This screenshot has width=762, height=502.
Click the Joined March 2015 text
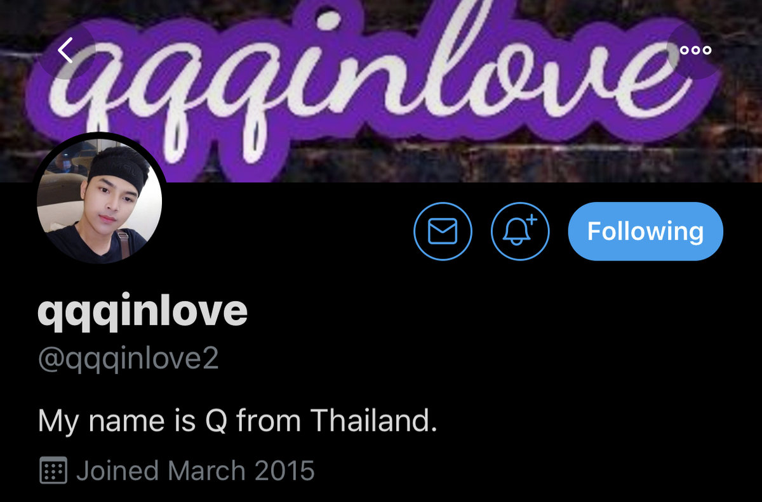(195, 471)
